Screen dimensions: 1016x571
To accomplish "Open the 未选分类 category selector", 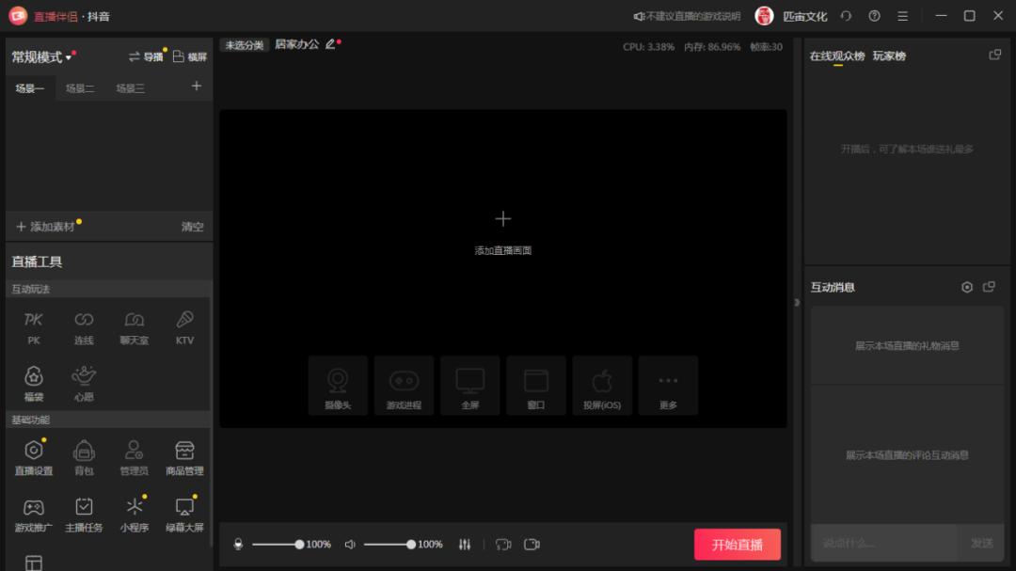I will (x=244, y=43).
